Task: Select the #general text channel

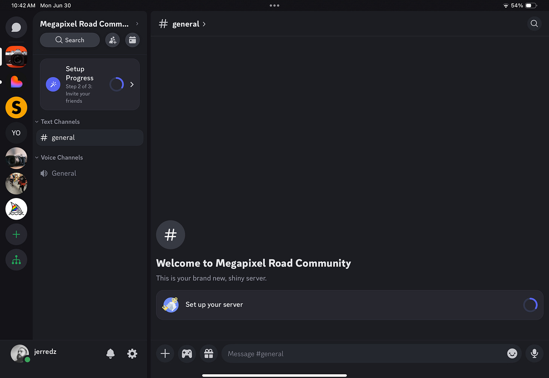Action: tap(90, 138)
